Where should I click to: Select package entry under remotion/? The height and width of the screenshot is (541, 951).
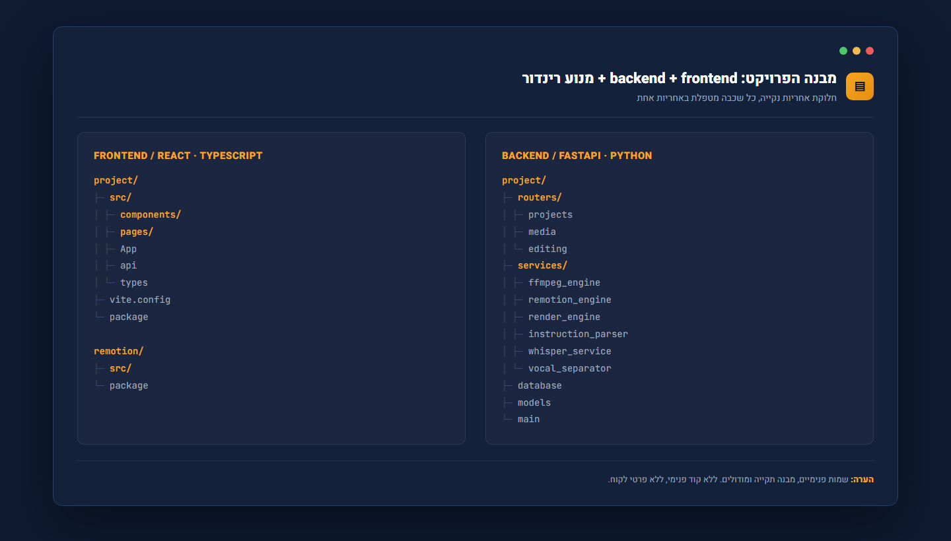129,385
